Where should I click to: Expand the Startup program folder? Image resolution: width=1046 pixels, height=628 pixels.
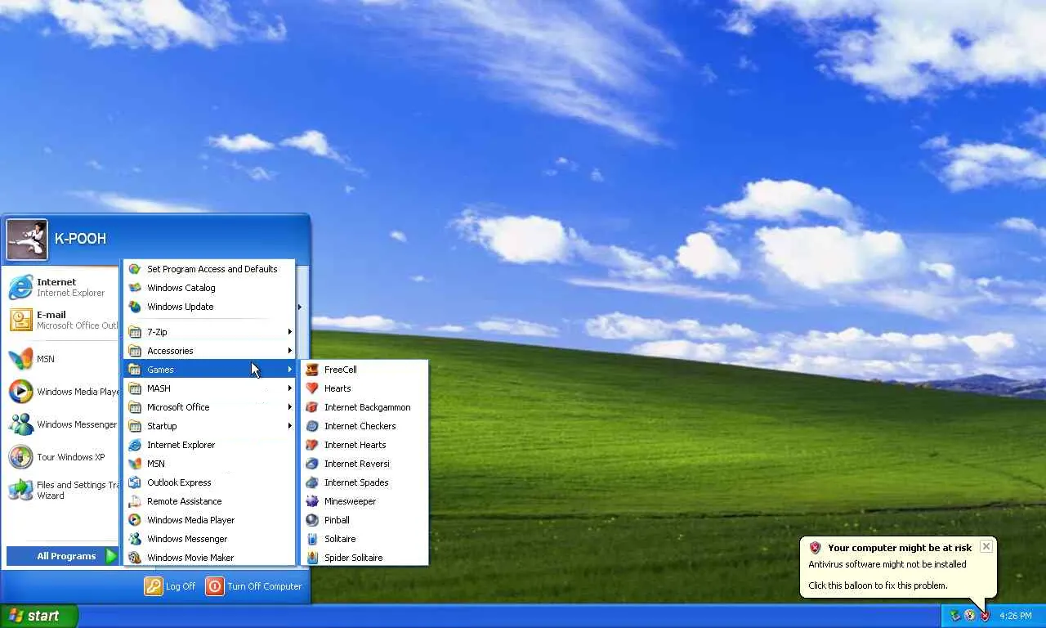209,426
